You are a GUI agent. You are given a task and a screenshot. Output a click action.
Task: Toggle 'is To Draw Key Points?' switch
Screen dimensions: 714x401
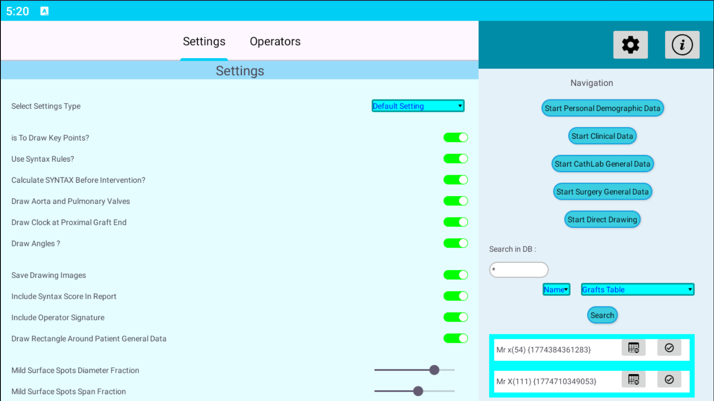click(x=455, y=138)
